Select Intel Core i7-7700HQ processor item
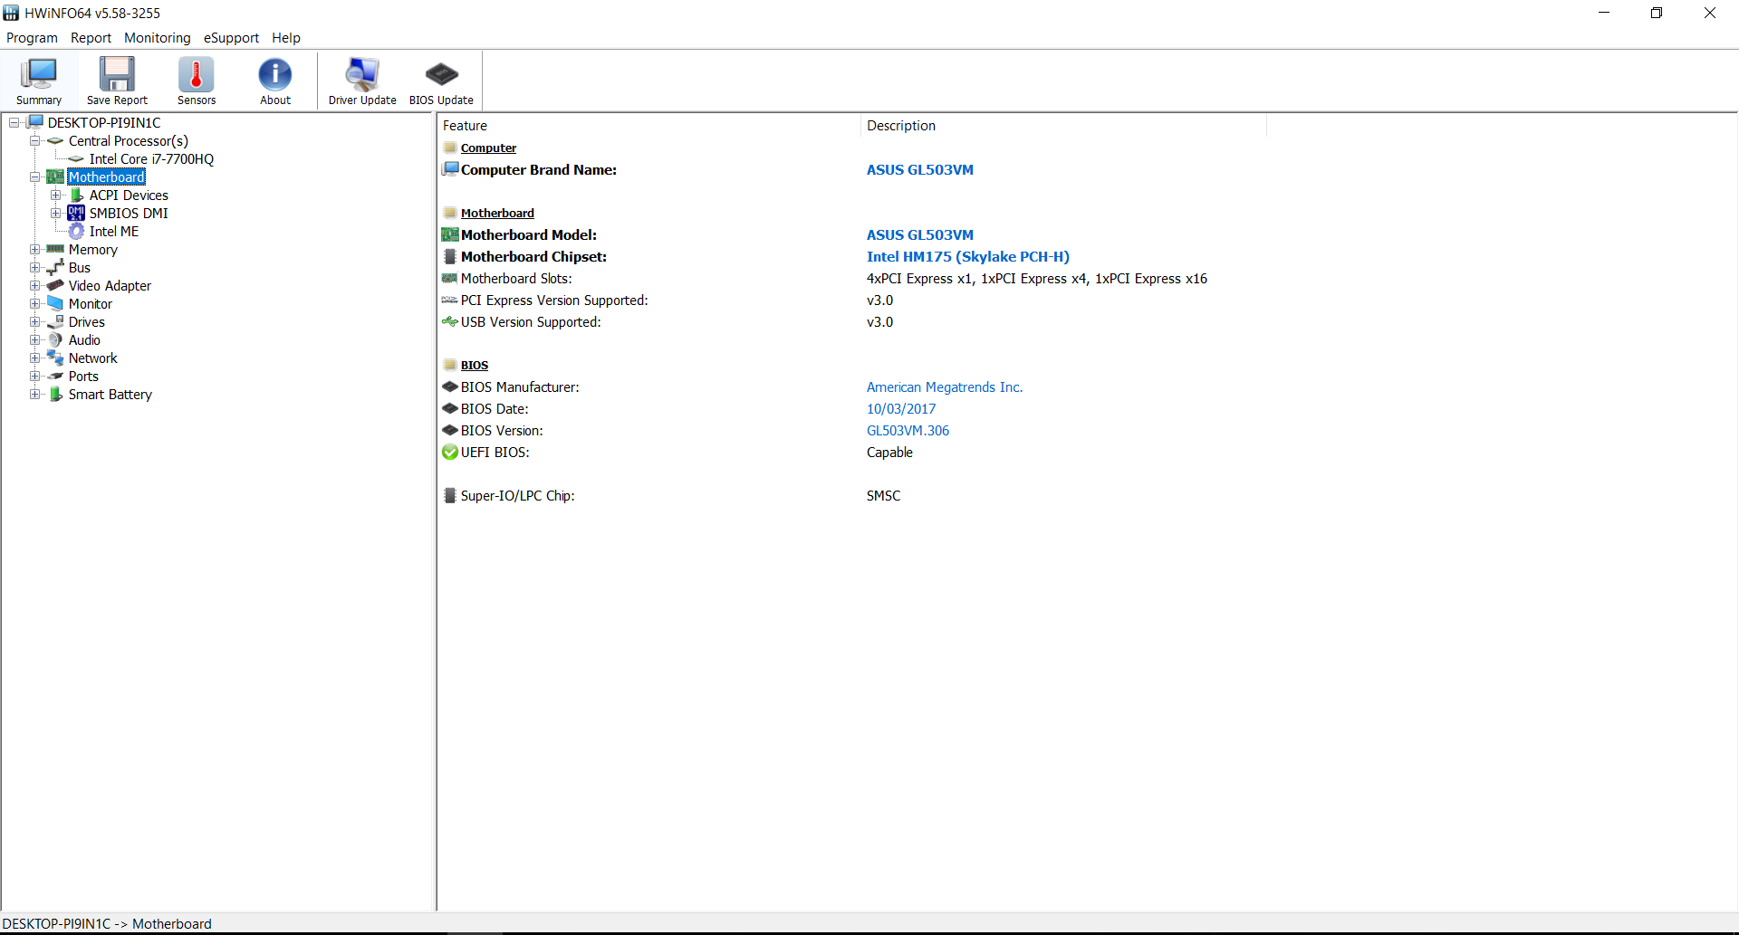The width and height of the screenshot is (1739, 935). pyautogui.click(x=151, y=159)
